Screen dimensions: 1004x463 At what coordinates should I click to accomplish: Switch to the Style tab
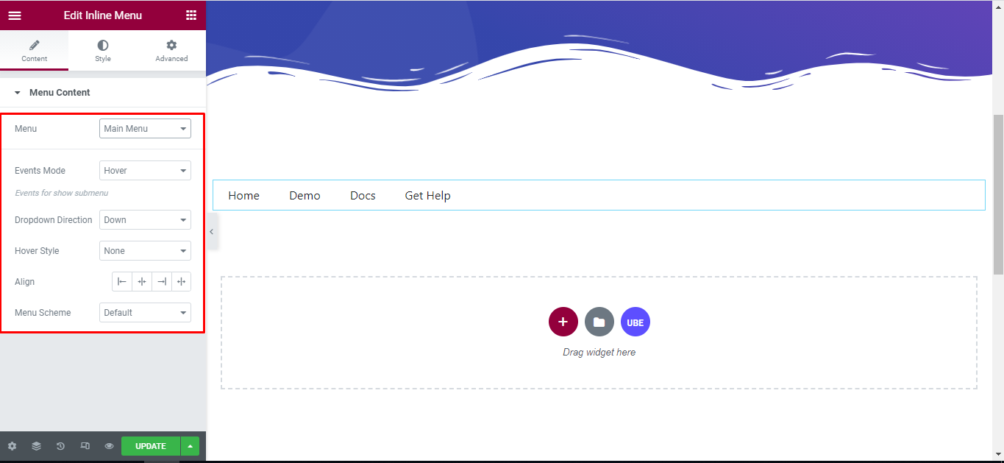[x=103, y=51]
